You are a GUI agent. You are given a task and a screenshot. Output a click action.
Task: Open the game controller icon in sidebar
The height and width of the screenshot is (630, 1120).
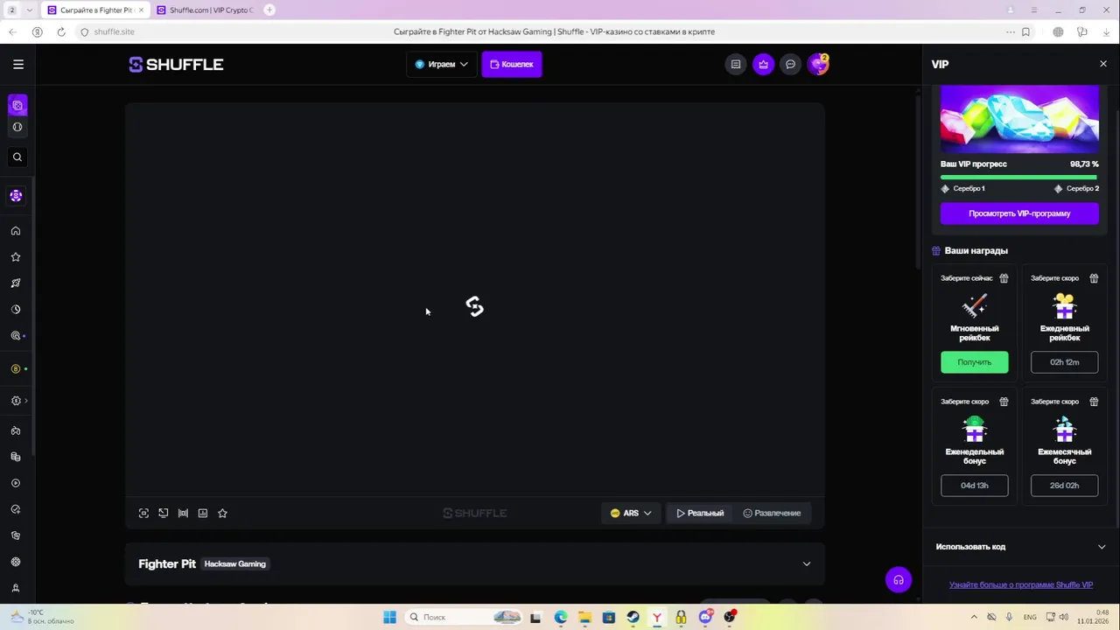16,430
